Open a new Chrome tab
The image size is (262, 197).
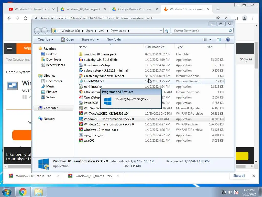[x=218, y=9]
